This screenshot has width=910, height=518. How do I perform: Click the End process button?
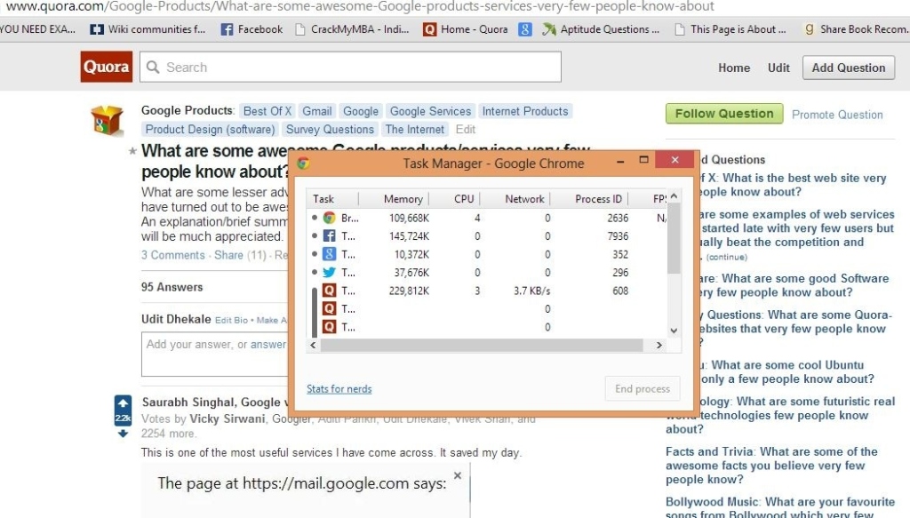tap(643, 388)
